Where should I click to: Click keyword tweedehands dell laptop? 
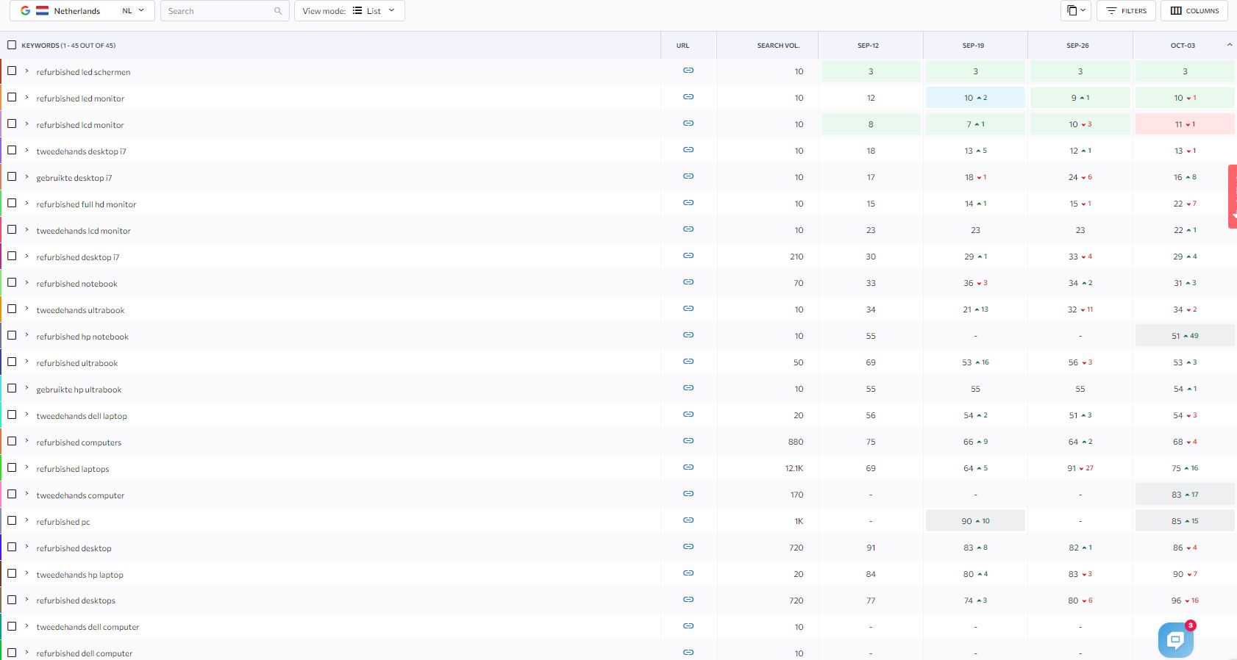(x=82, y=416)
